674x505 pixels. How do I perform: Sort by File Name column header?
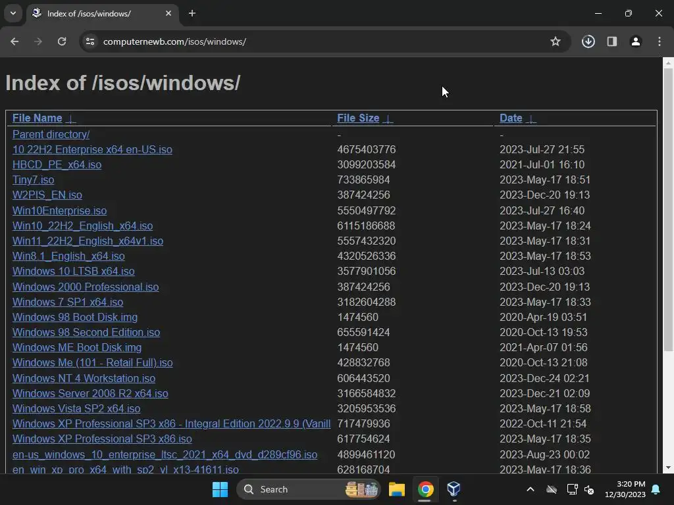pyautogui.click(x=37, y=118)
